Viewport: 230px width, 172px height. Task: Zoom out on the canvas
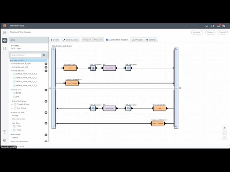click(225, 137)
